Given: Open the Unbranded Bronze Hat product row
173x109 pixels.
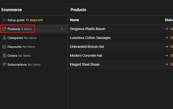Looking at the screenshot, I should pyautogui.click(x=120, y=47).
